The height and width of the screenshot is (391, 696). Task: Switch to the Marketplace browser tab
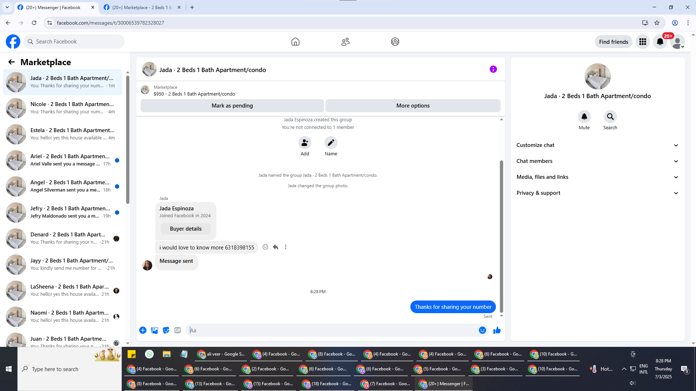click(x=142, y=7)
